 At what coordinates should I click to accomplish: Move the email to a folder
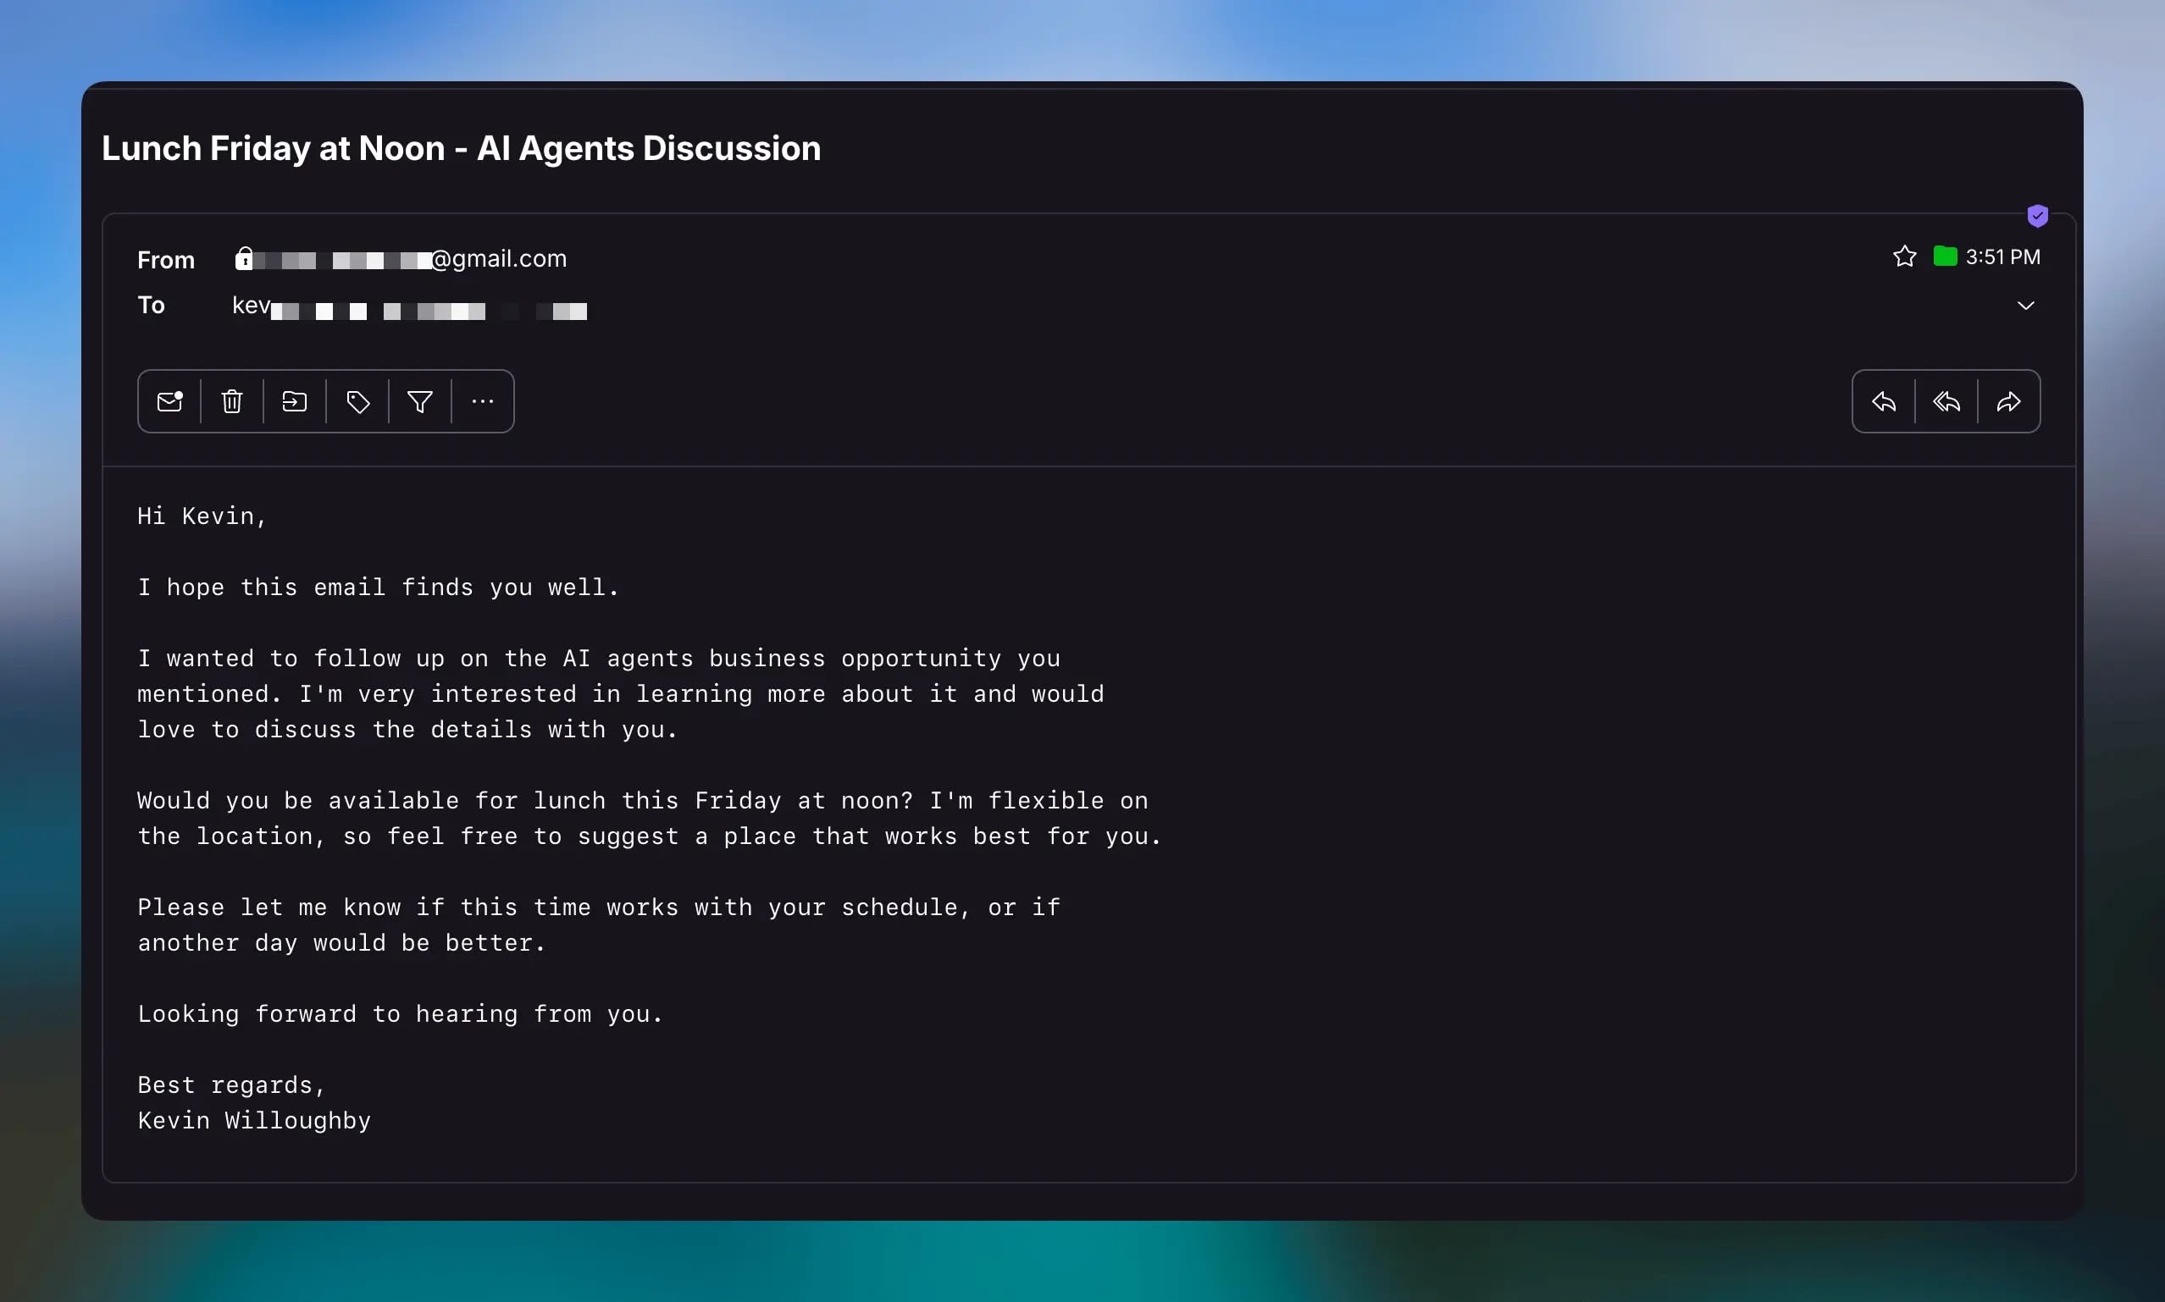[294, 402]
